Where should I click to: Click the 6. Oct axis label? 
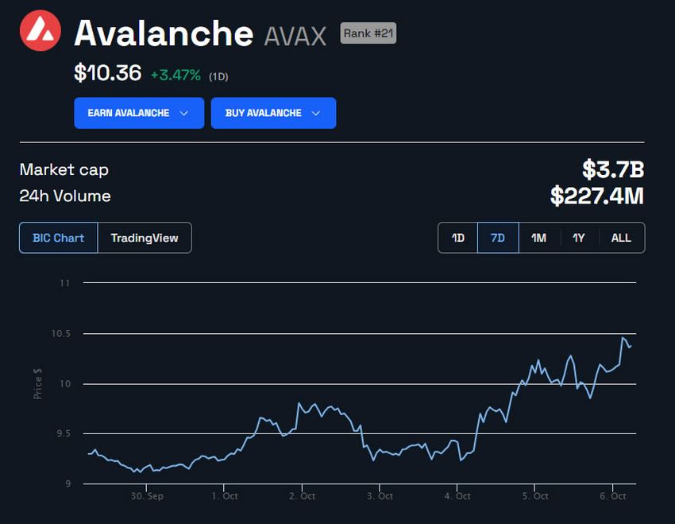tap(613, 495)
